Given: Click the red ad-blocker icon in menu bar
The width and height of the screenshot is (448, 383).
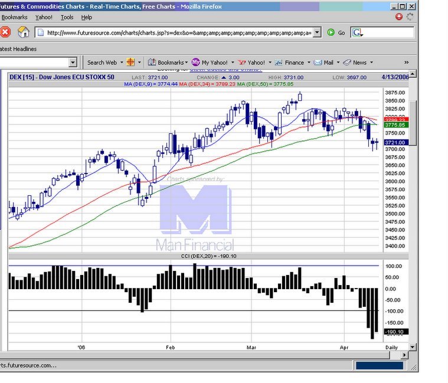Looking at the screenshot, I should coord(399,17).
